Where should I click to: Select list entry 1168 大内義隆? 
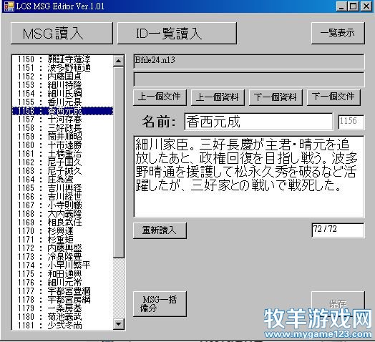click(x=63, y=214)
